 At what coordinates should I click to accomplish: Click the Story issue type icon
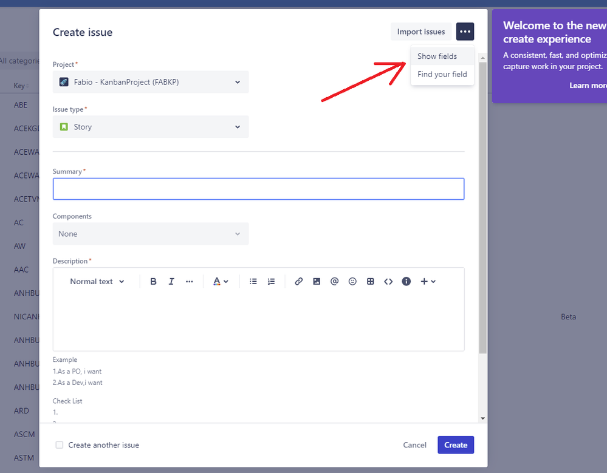64,127
